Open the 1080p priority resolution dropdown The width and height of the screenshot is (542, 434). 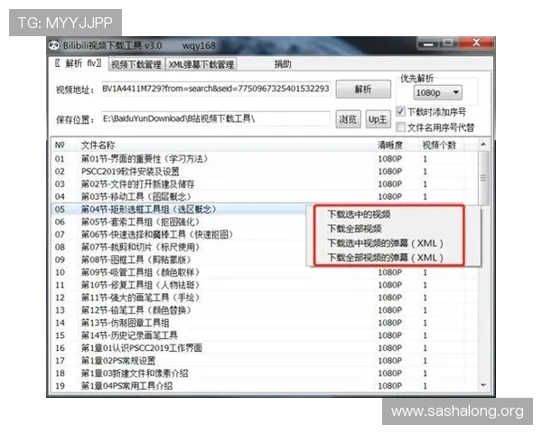click(437, 92)
